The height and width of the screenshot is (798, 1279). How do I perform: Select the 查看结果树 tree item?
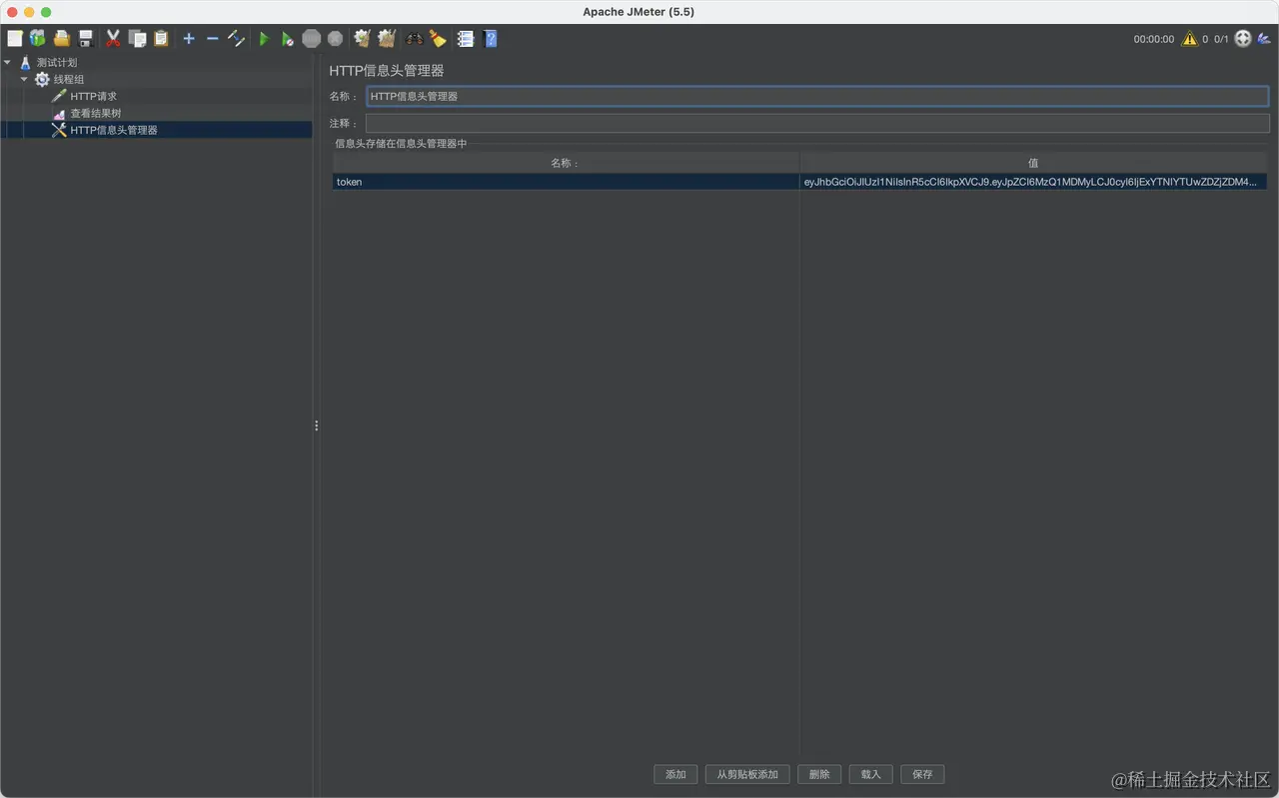95,113
